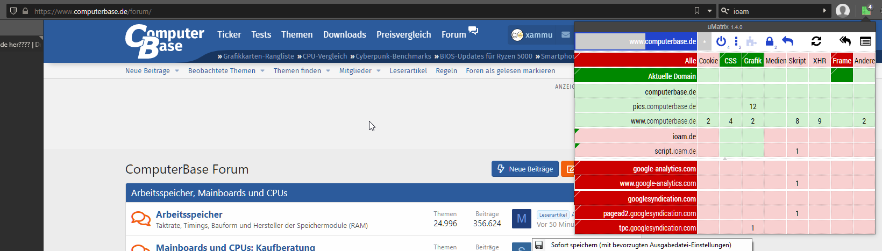Open the Forum nav item
This screenshot has height=251, width=882.
(454, 34)
